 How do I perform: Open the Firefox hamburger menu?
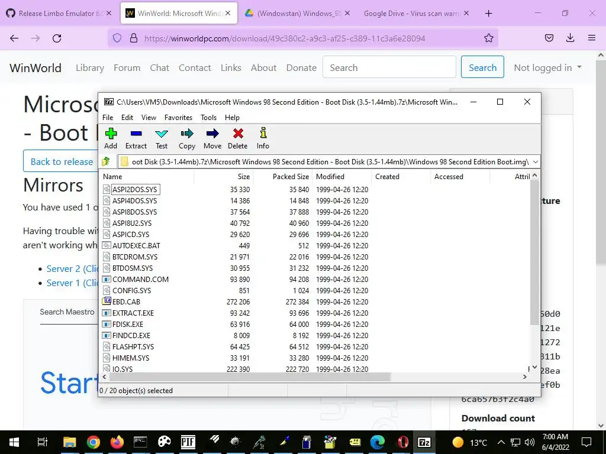click(x=591, y=38)
